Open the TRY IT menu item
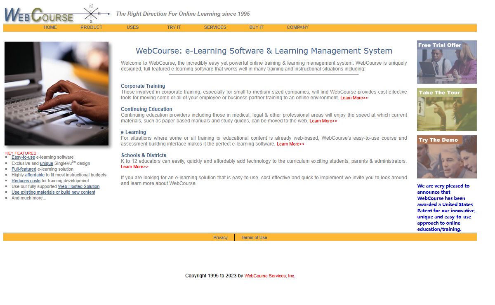495x305 pixels. [174, 27]
